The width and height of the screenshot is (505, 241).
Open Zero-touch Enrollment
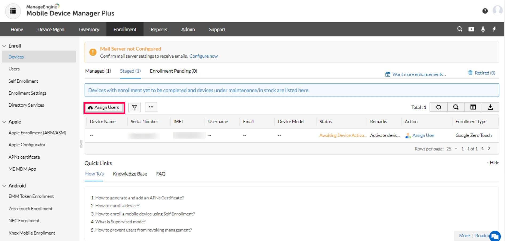[30, 209]
